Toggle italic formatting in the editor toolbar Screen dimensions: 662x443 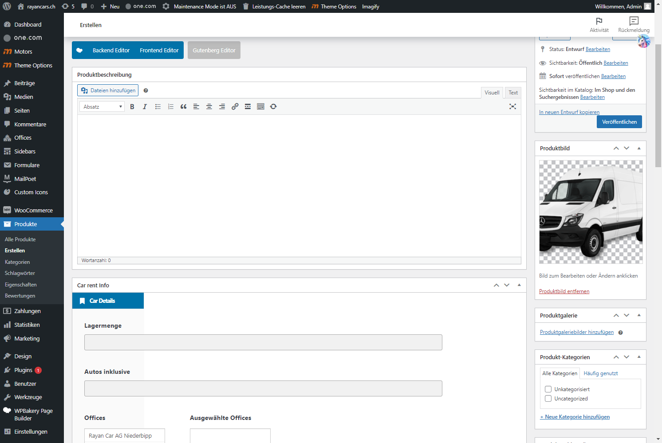pyautogui.click(x=145, y=106)
